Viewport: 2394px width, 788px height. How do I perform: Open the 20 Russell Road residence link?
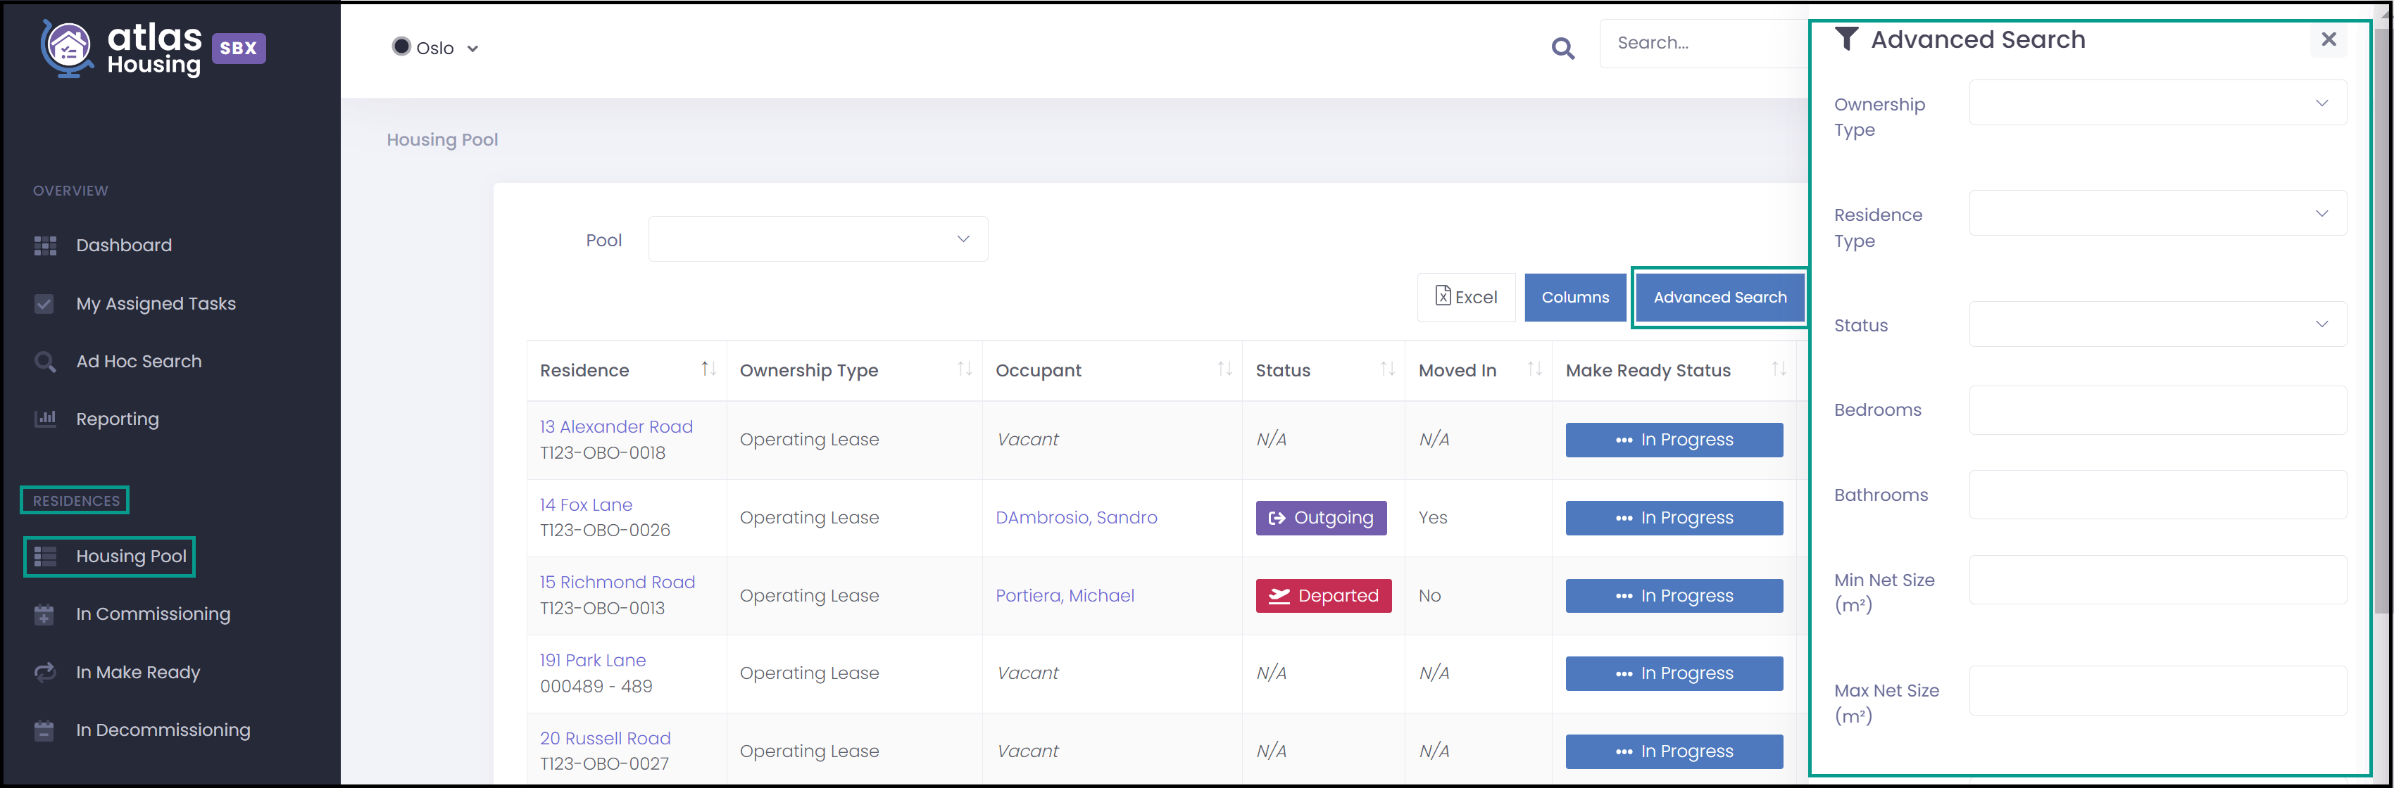click(x=605, y=738)
